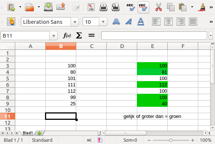Click the Save document icon
The image size is (215, 144).
coord(48,7)
